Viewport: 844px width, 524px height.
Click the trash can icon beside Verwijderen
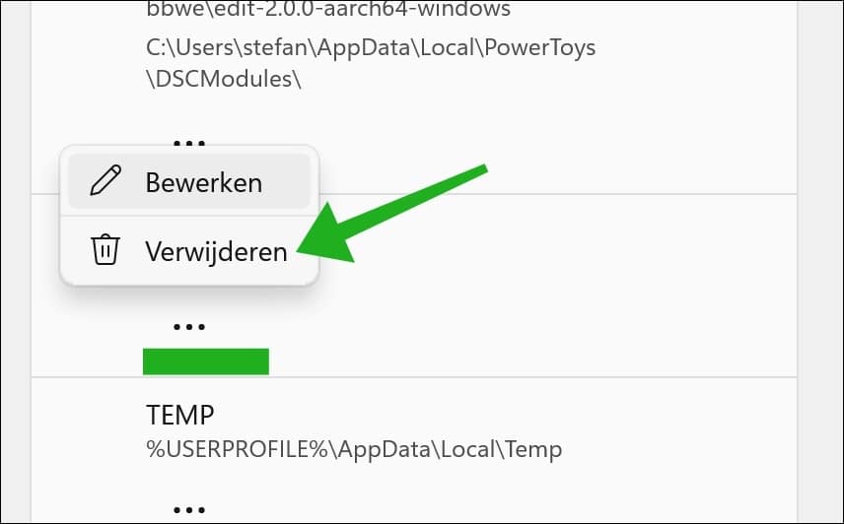[x=105, y=250]
